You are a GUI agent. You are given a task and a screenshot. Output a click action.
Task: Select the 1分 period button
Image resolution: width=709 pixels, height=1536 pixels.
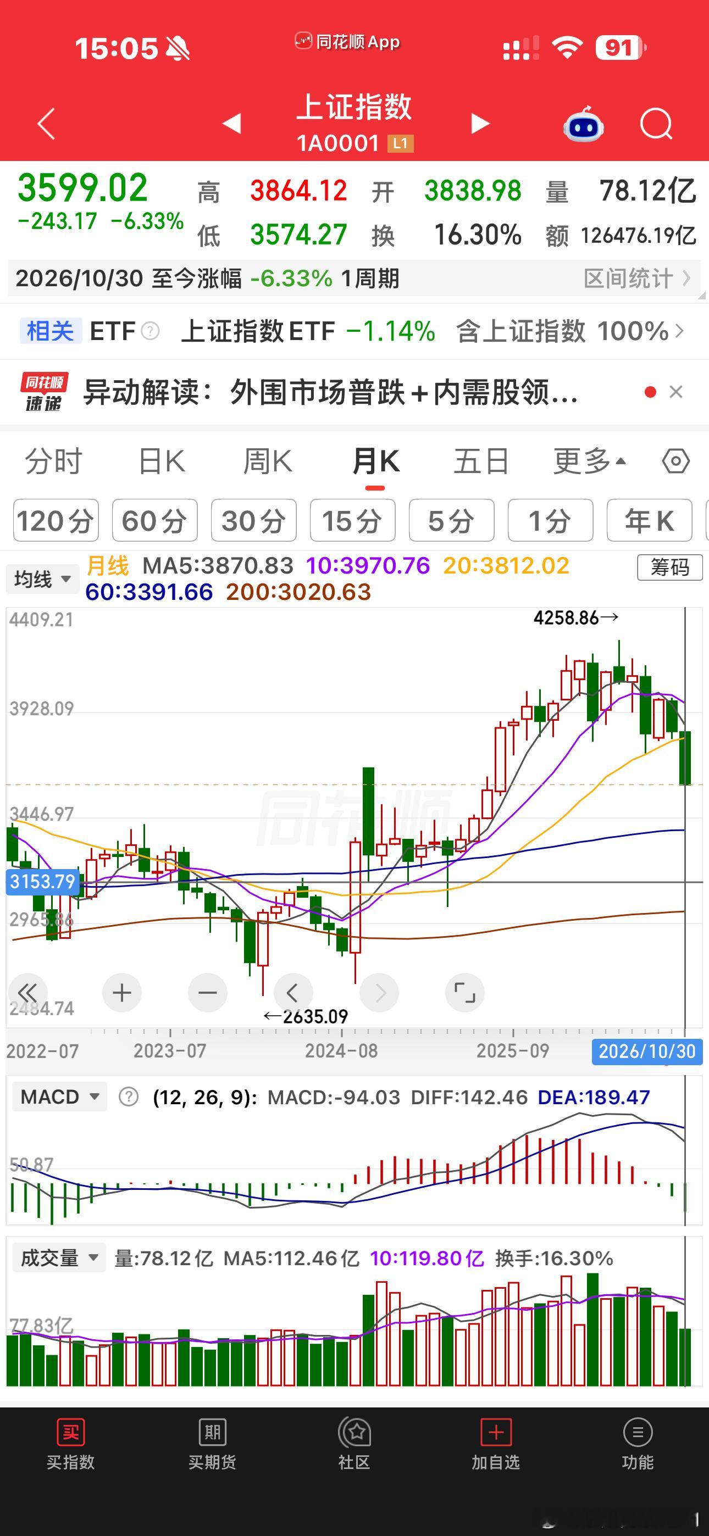550,521
